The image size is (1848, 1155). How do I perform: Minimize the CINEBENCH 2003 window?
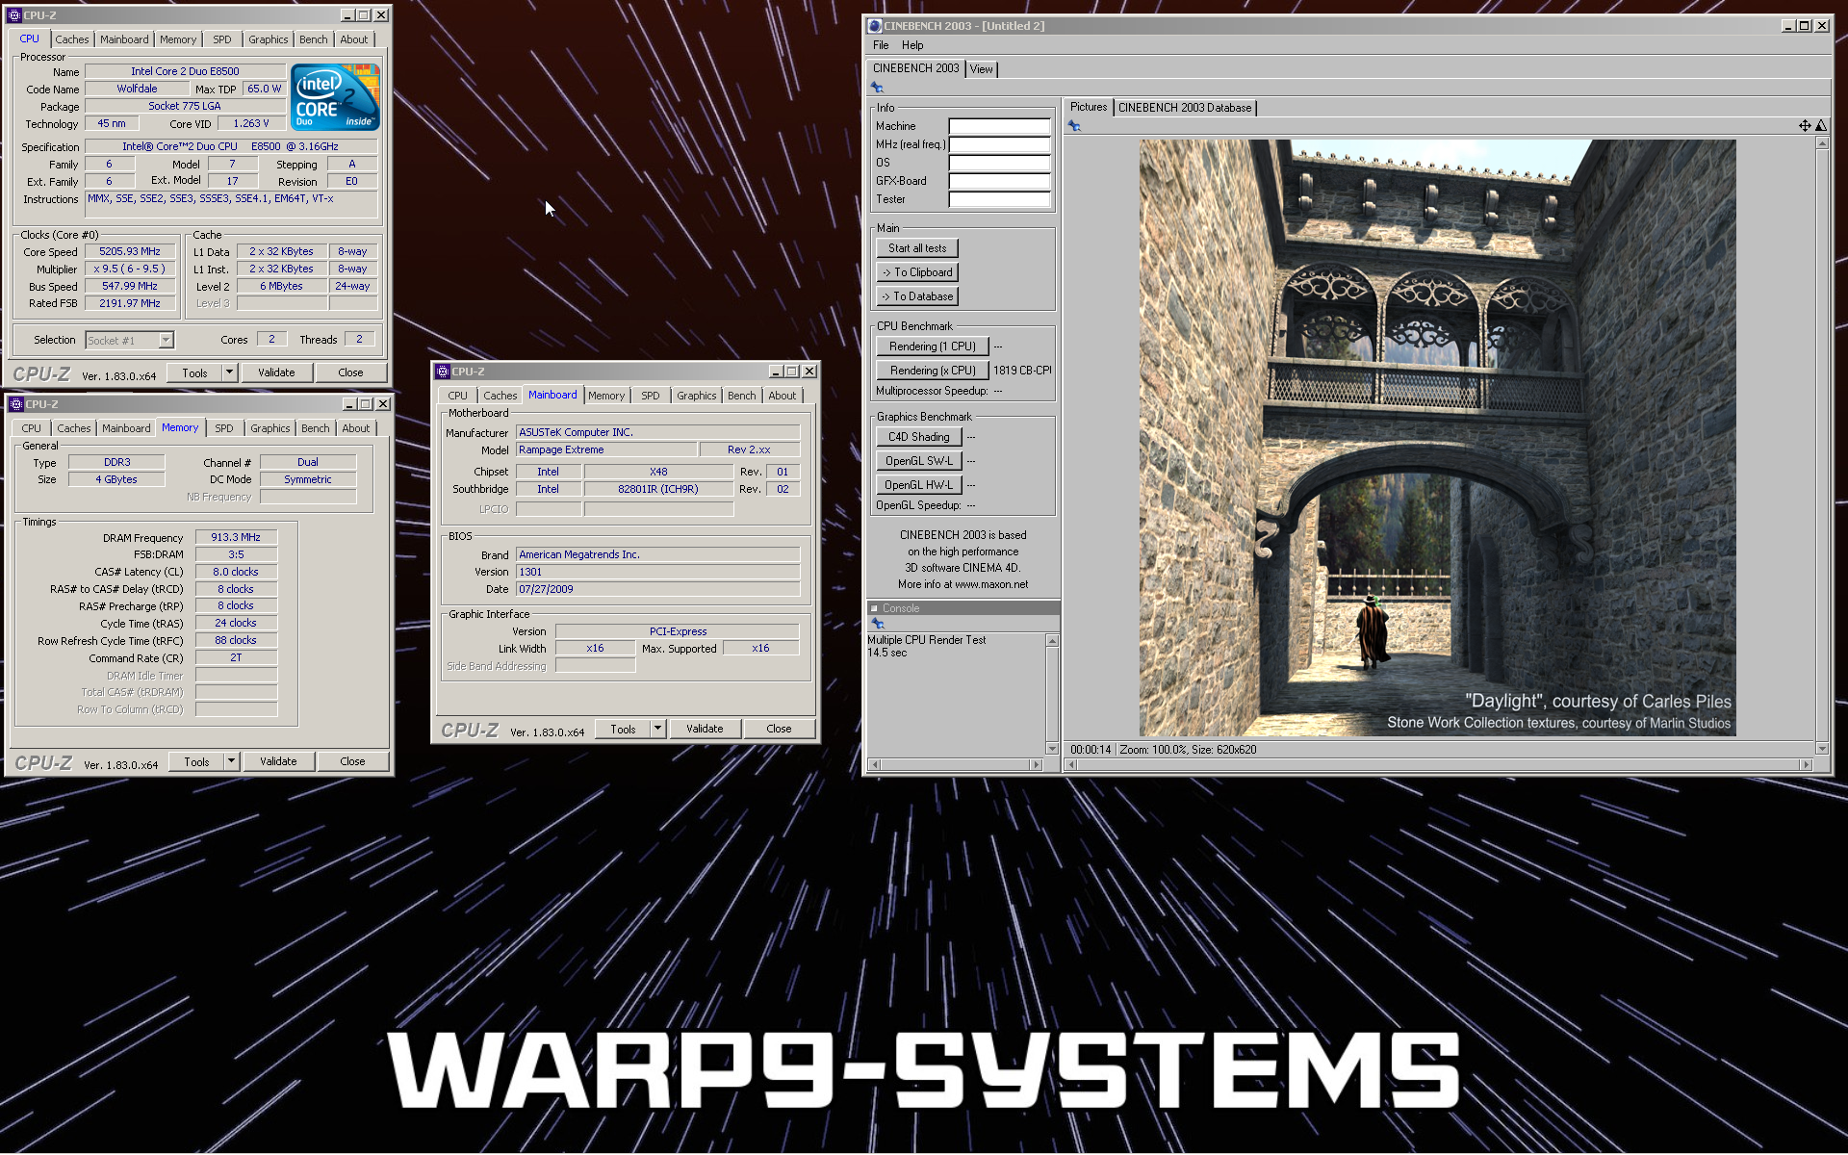click(1788, 26)
